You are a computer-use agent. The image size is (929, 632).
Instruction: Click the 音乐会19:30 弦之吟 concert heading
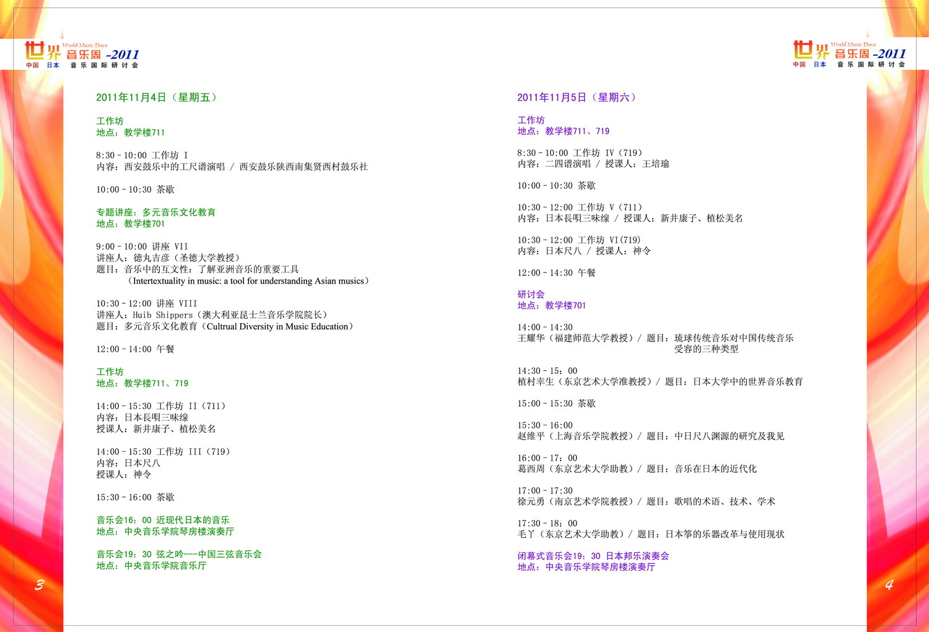pos(179,554)
